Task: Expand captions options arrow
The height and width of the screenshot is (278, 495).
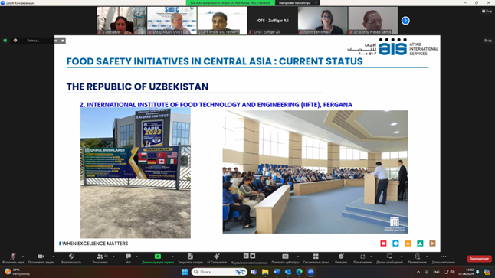Action: [298, 257]
